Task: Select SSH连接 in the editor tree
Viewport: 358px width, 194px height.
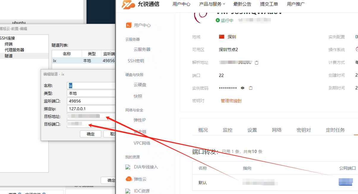Action: click(x=7, y=38)
